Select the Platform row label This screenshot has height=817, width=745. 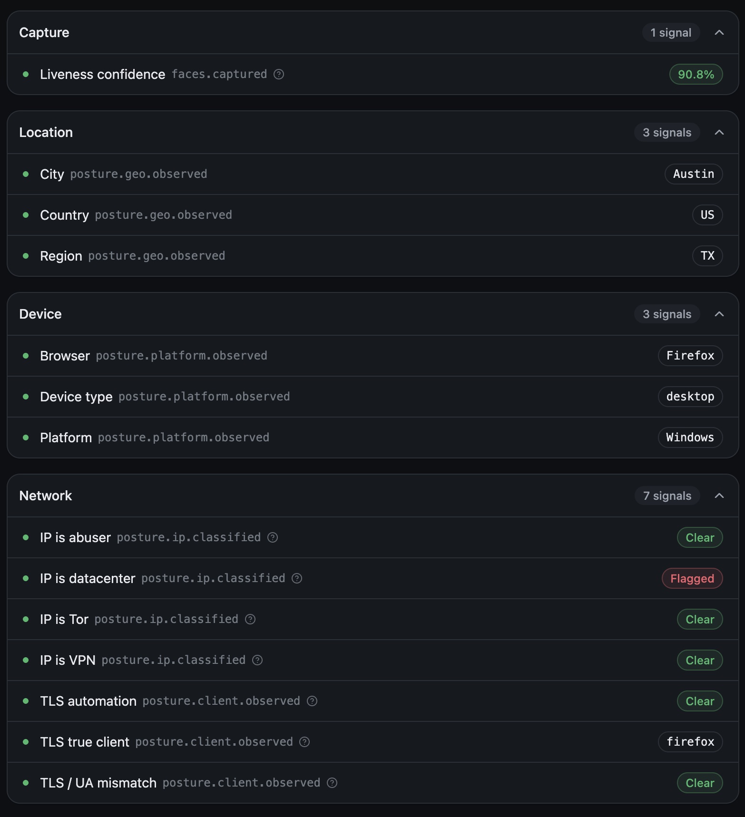pyautogui.click(x=66, y=438)
